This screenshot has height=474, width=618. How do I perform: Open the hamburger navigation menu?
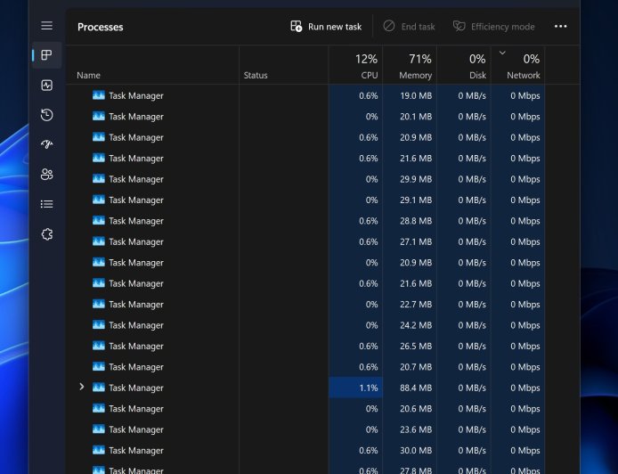[x=46, y=26]
